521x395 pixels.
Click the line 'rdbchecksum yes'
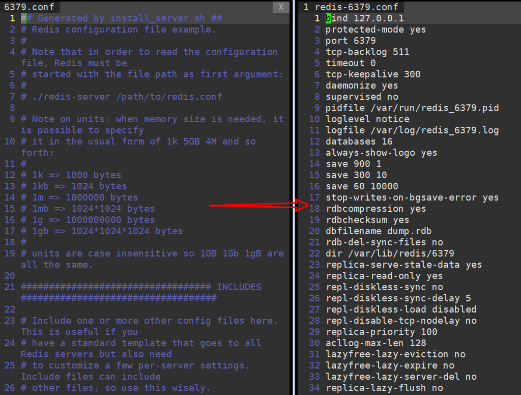(367, 220)
